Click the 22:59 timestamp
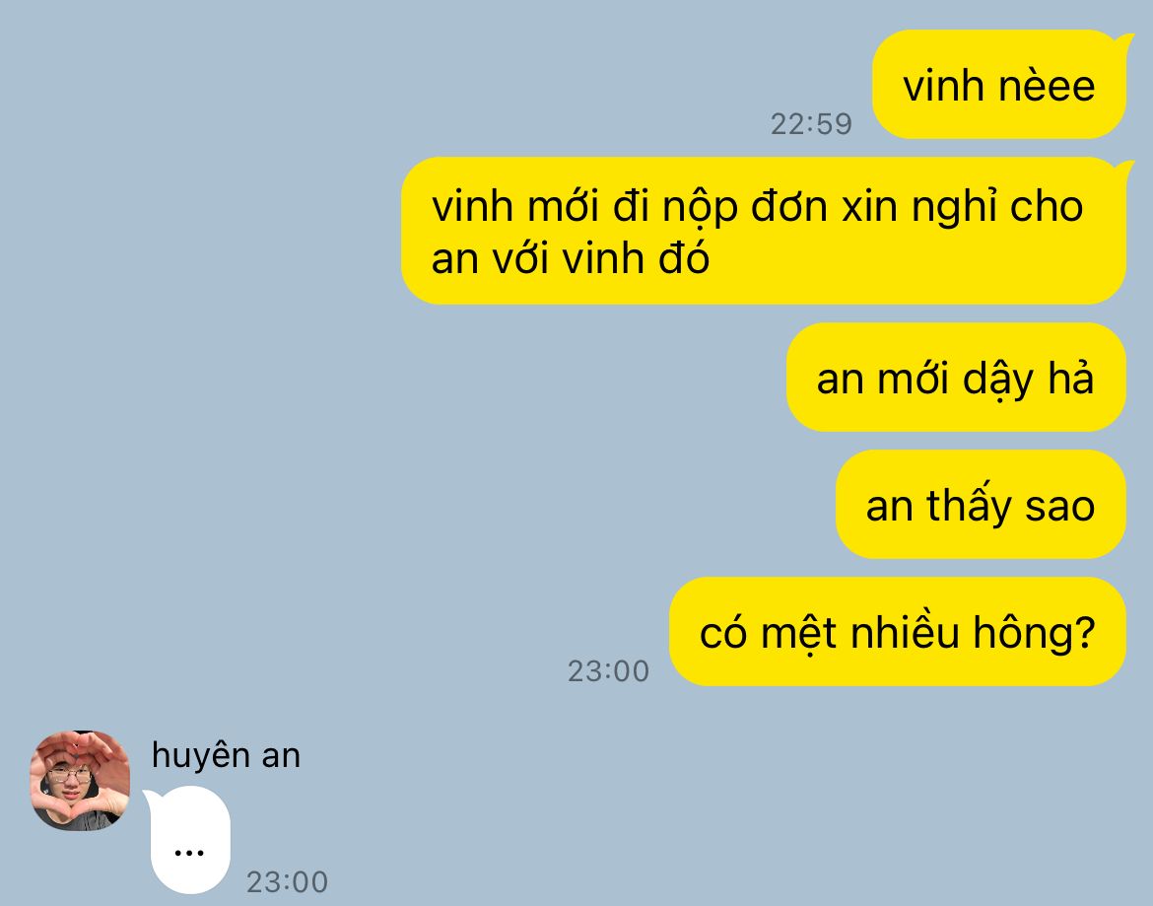This screenshot has width=1153, height=906. pos(811,124)
